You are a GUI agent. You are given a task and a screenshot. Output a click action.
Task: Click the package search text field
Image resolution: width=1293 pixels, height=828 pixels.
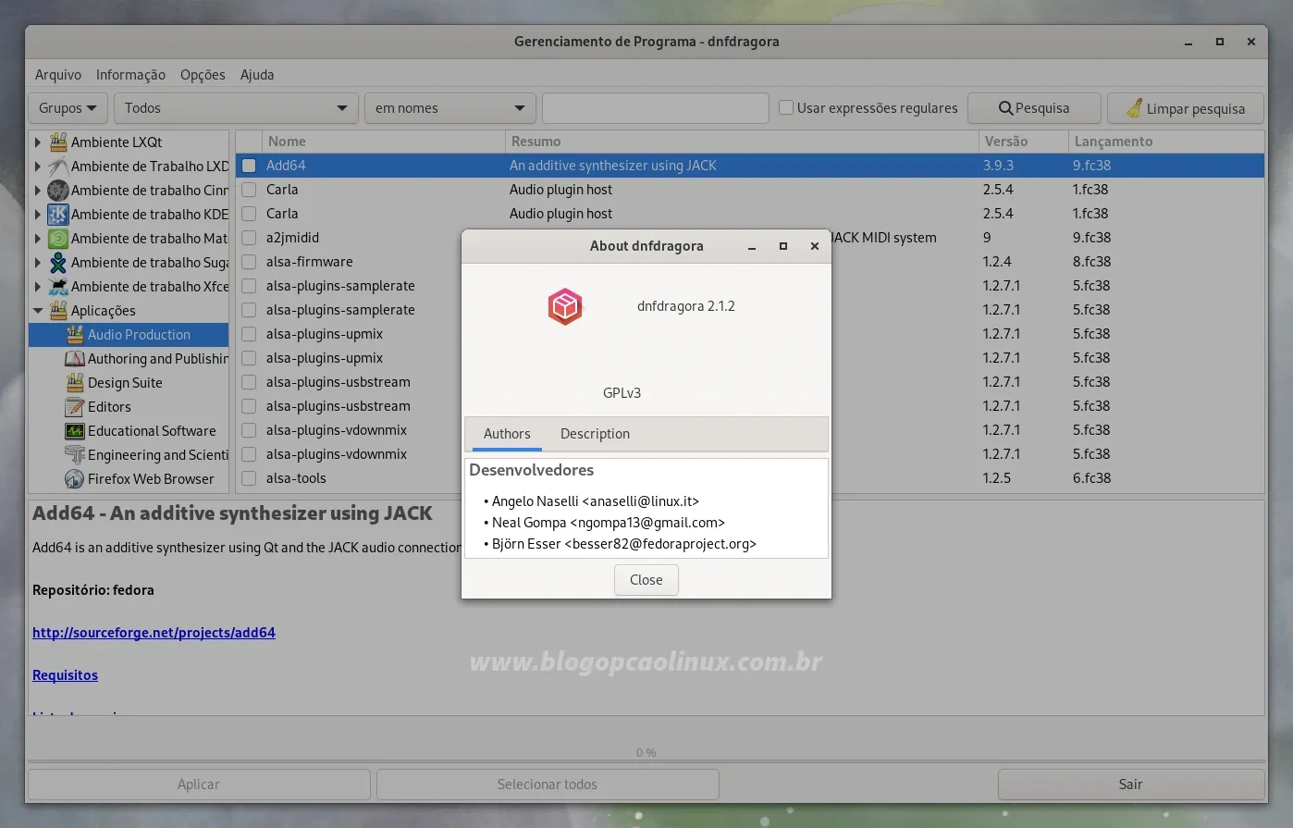tap(656, 108)
